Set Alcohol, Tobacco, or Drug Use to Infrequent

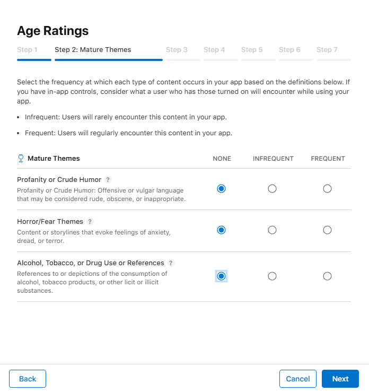coord(272,276)
